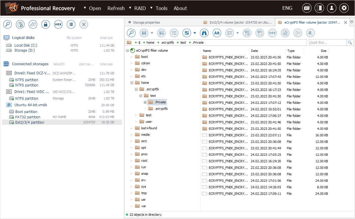Select the FAT32 partition in connected storages
355x219 pixels.
click(27, 117)
